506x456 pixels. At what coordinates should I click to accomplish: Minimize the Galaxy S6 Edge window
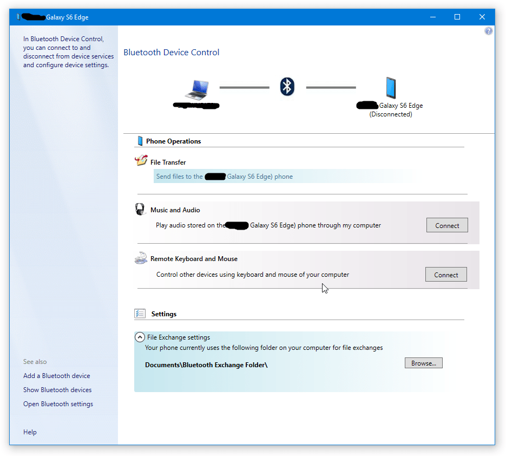433,17
